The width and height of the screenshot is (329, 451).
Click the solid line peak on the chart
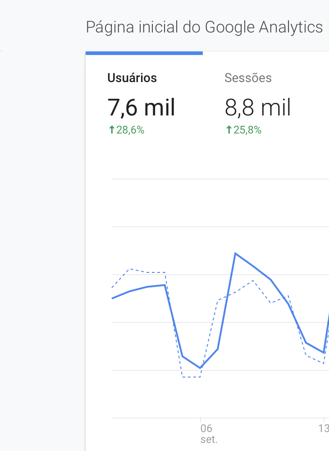(x=235, y=253)
